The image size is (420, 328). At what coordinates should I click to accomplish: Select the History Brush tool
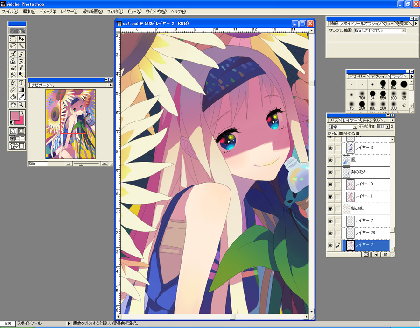(21, 61)
